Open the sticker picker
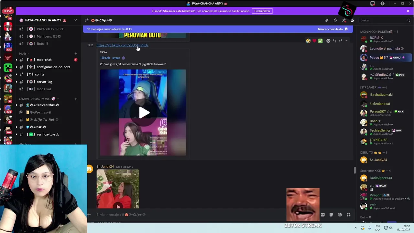 click(x=331, y=215)
